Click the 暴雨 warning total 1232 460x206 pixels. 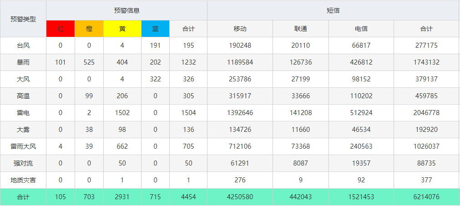coord(188,62)
